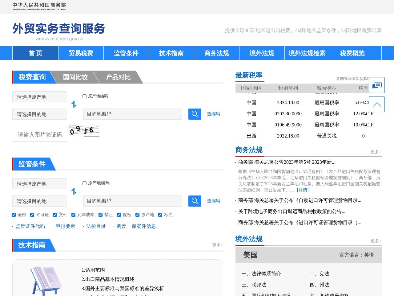Open 贸易税费 navigation menu
This screenshot has height=296, width=394.
tap(81, 53)
